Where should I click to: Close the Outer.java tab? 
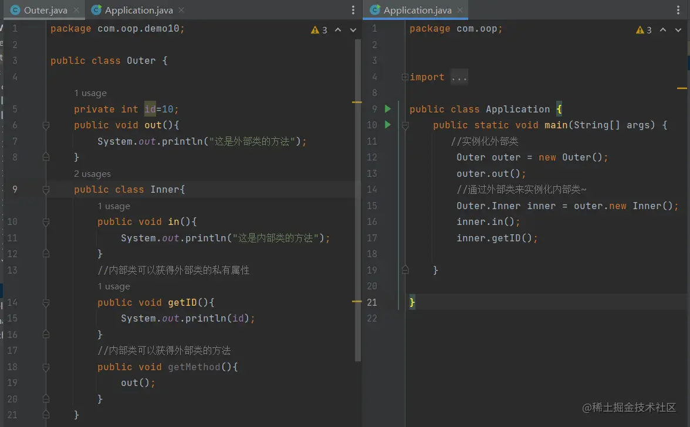pos(76,11)
